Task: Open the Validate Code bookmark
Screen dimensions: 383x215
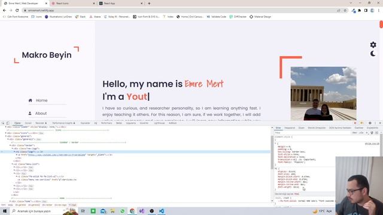Action: click(x=217, y=17)
